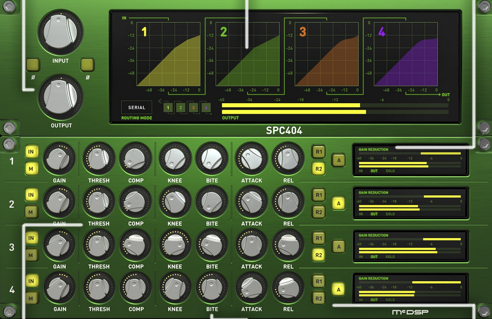Click the band 1 REL knob

(x=288, y=159)
